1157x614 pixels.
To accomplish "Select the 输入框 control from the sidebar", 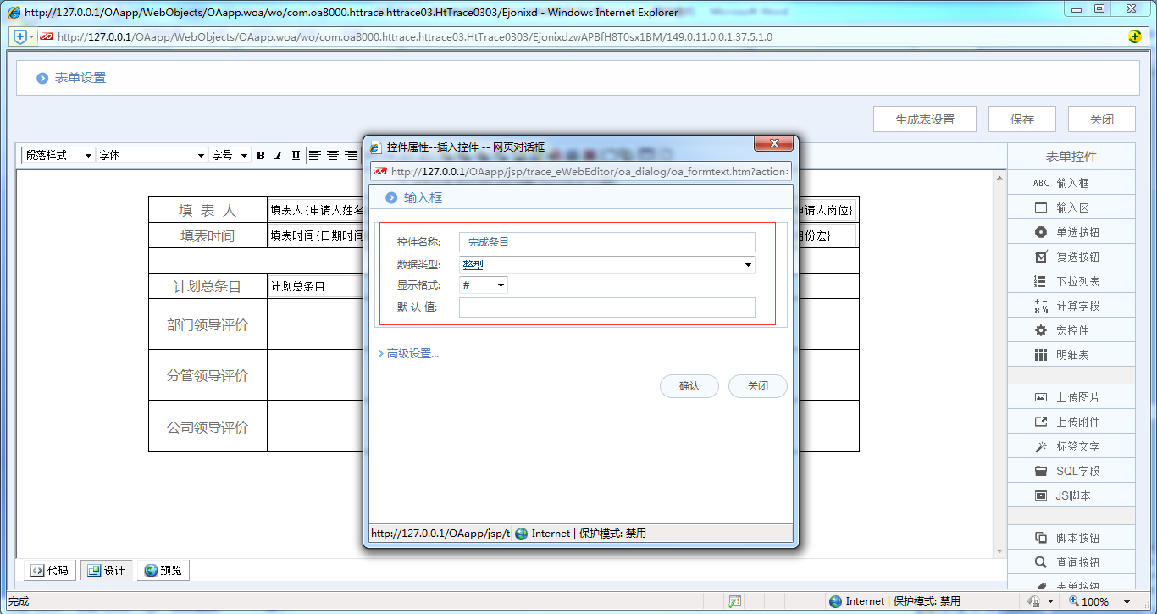I will point(1071,182).
